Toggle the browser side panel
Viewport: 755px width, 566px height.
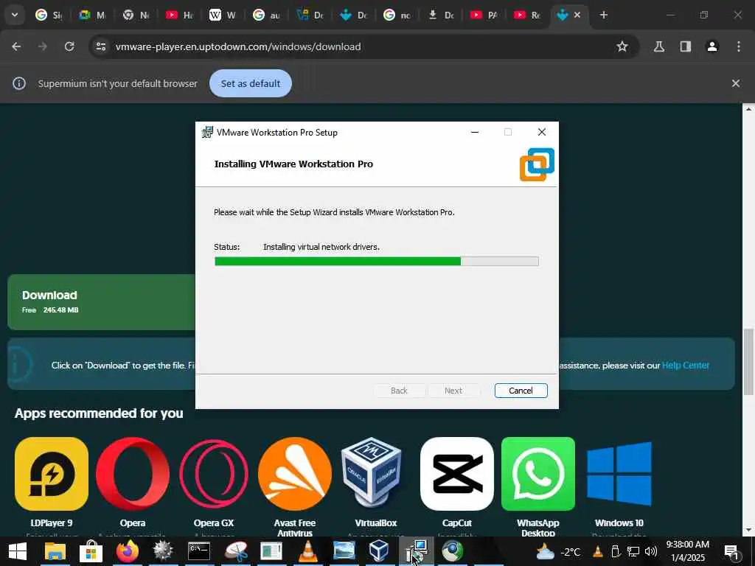pyautogui.click(x=686, y=46)
